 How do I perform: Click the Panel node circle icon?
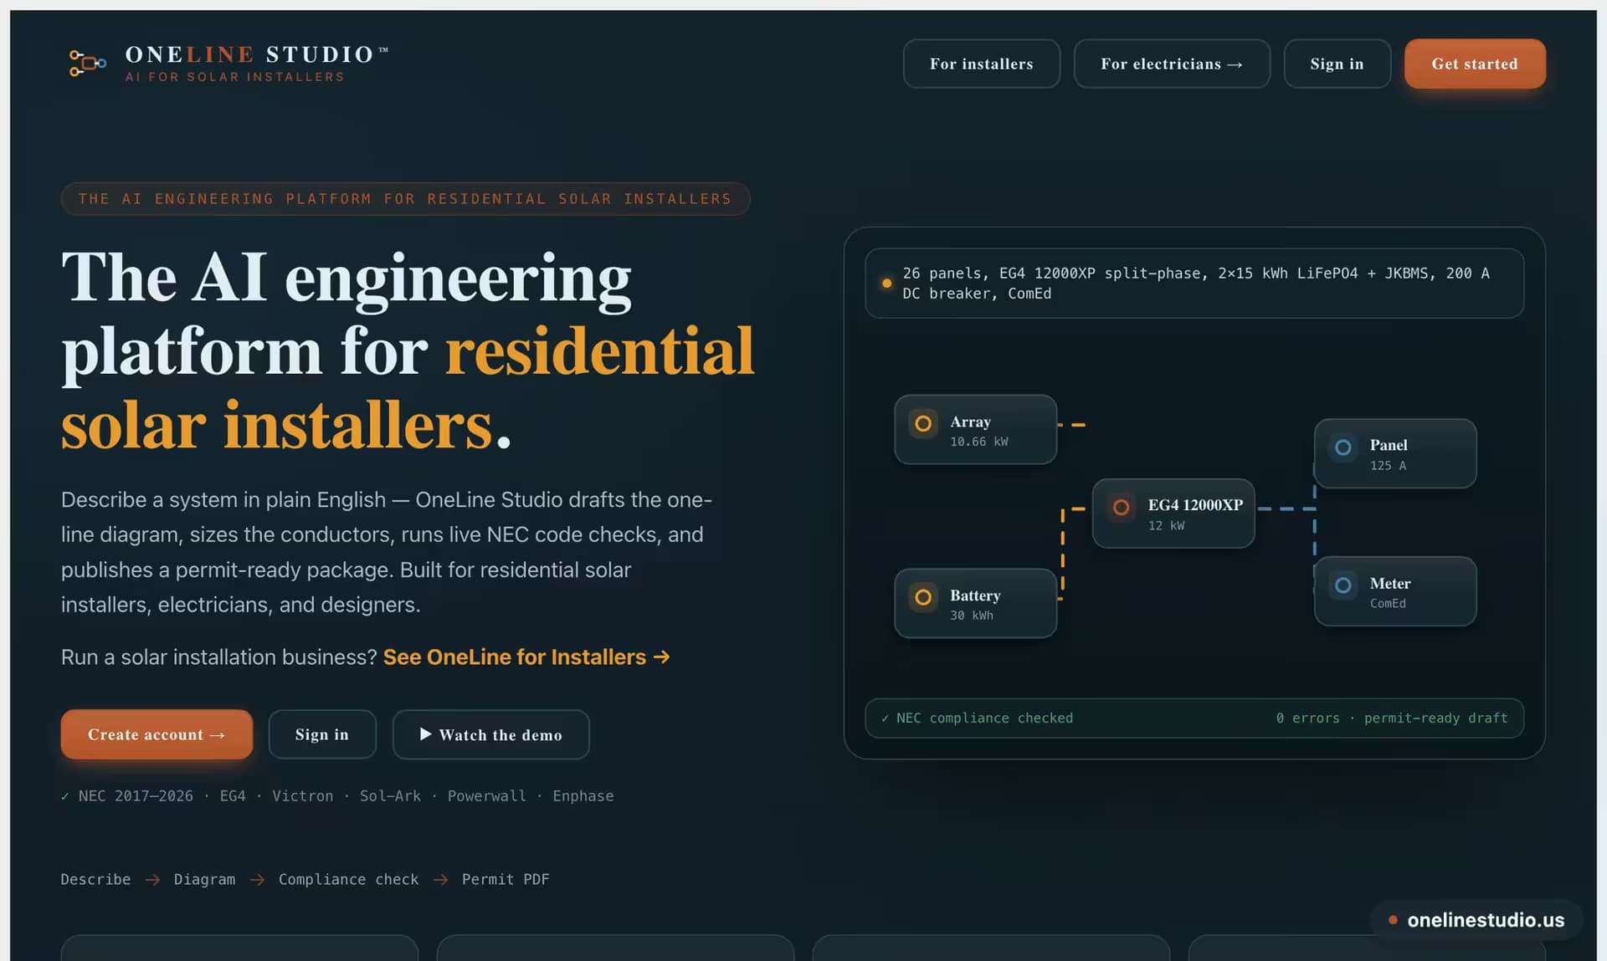click(x=1343, y=447)
